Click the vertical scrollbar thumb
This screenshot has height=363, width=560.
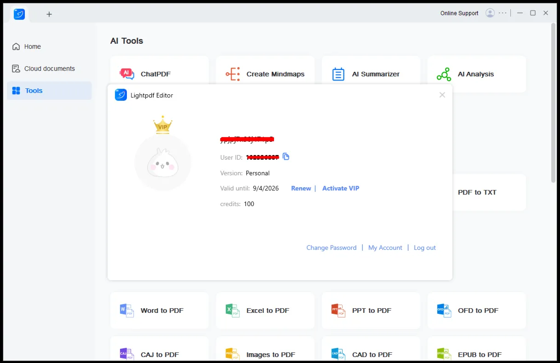(554, 103)
